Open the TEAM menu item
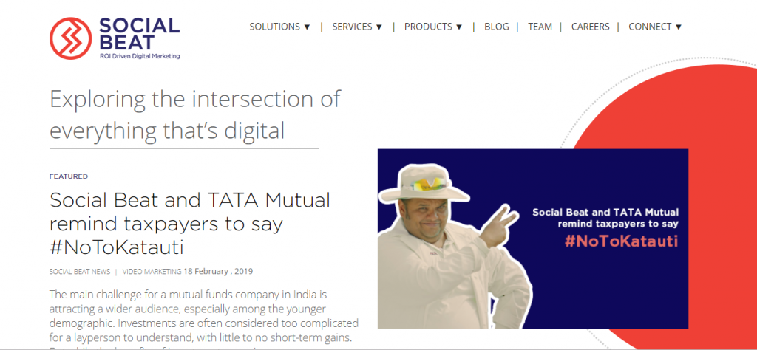Image resolution: width=757 pixels, height=350 pixels. (x=540, y=27)
